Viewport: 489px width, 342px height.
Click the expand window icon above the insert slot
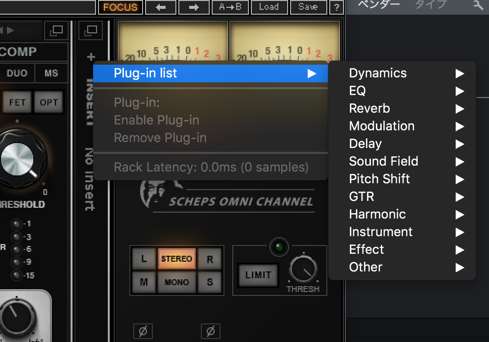[91, 30]
